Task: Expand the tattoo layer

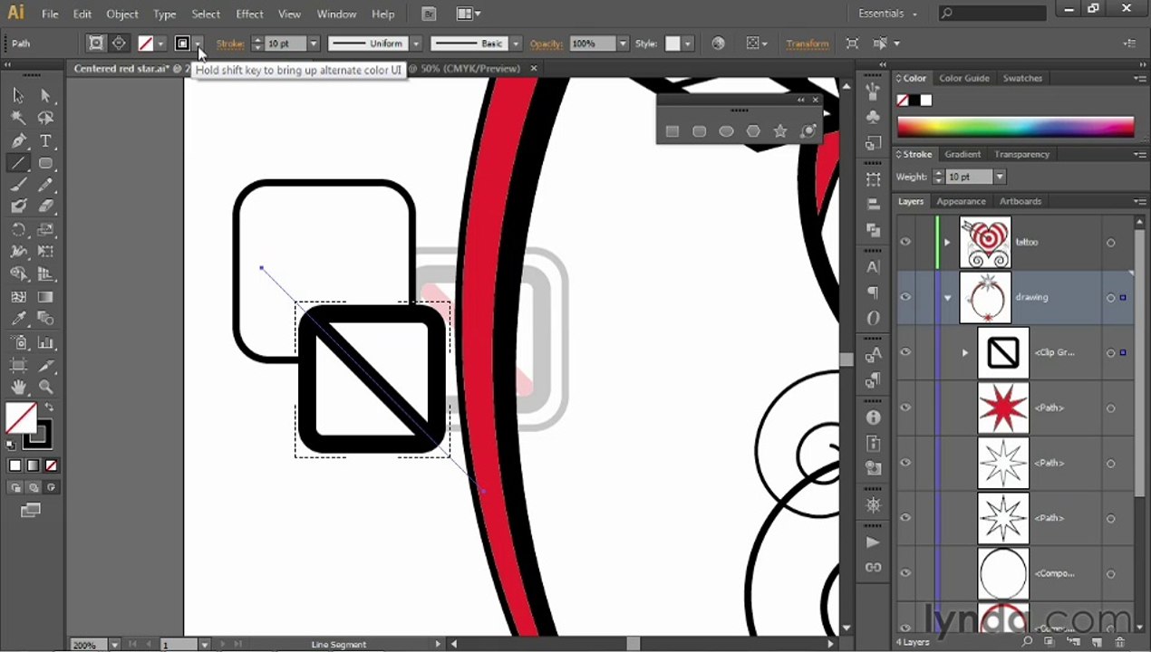Action: 947,242
